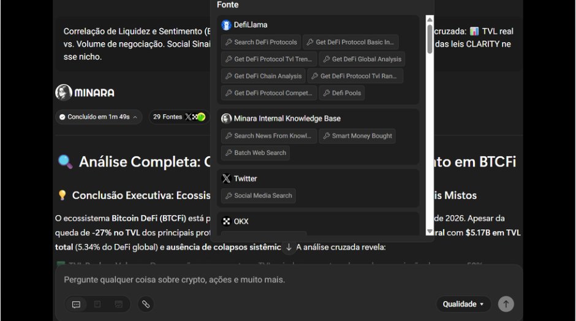Select Get DeFi Global Analysis chip
Image resolution: width=576 pixels, height=321 pixels.
(362, 59)
